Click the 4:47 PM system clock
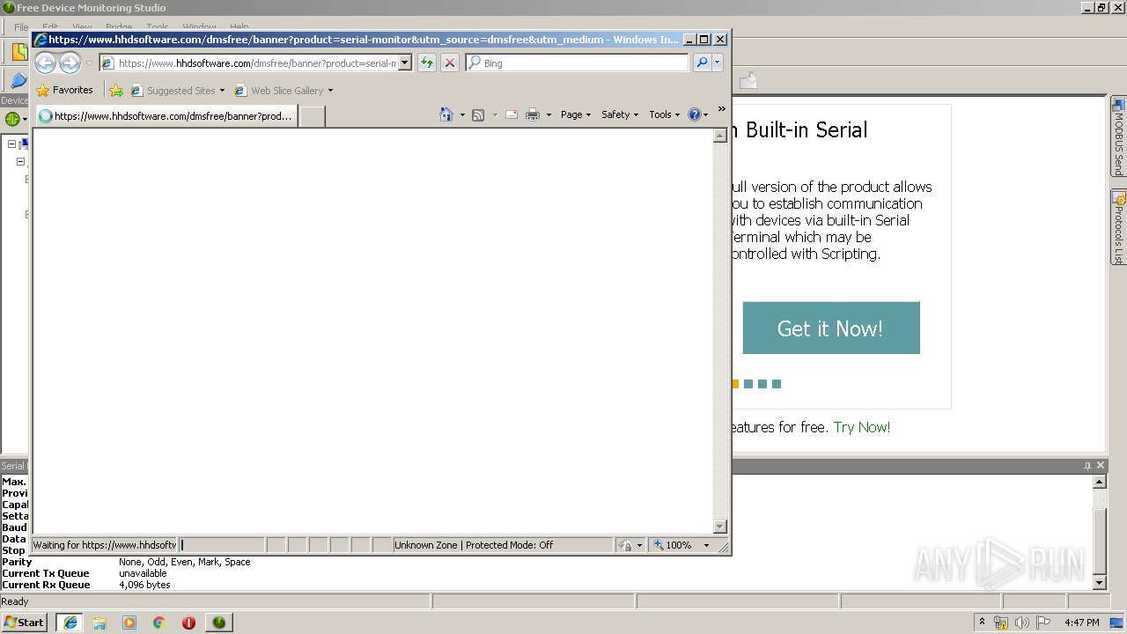Screen dimensions: 1127x634 coord(1081,623)
